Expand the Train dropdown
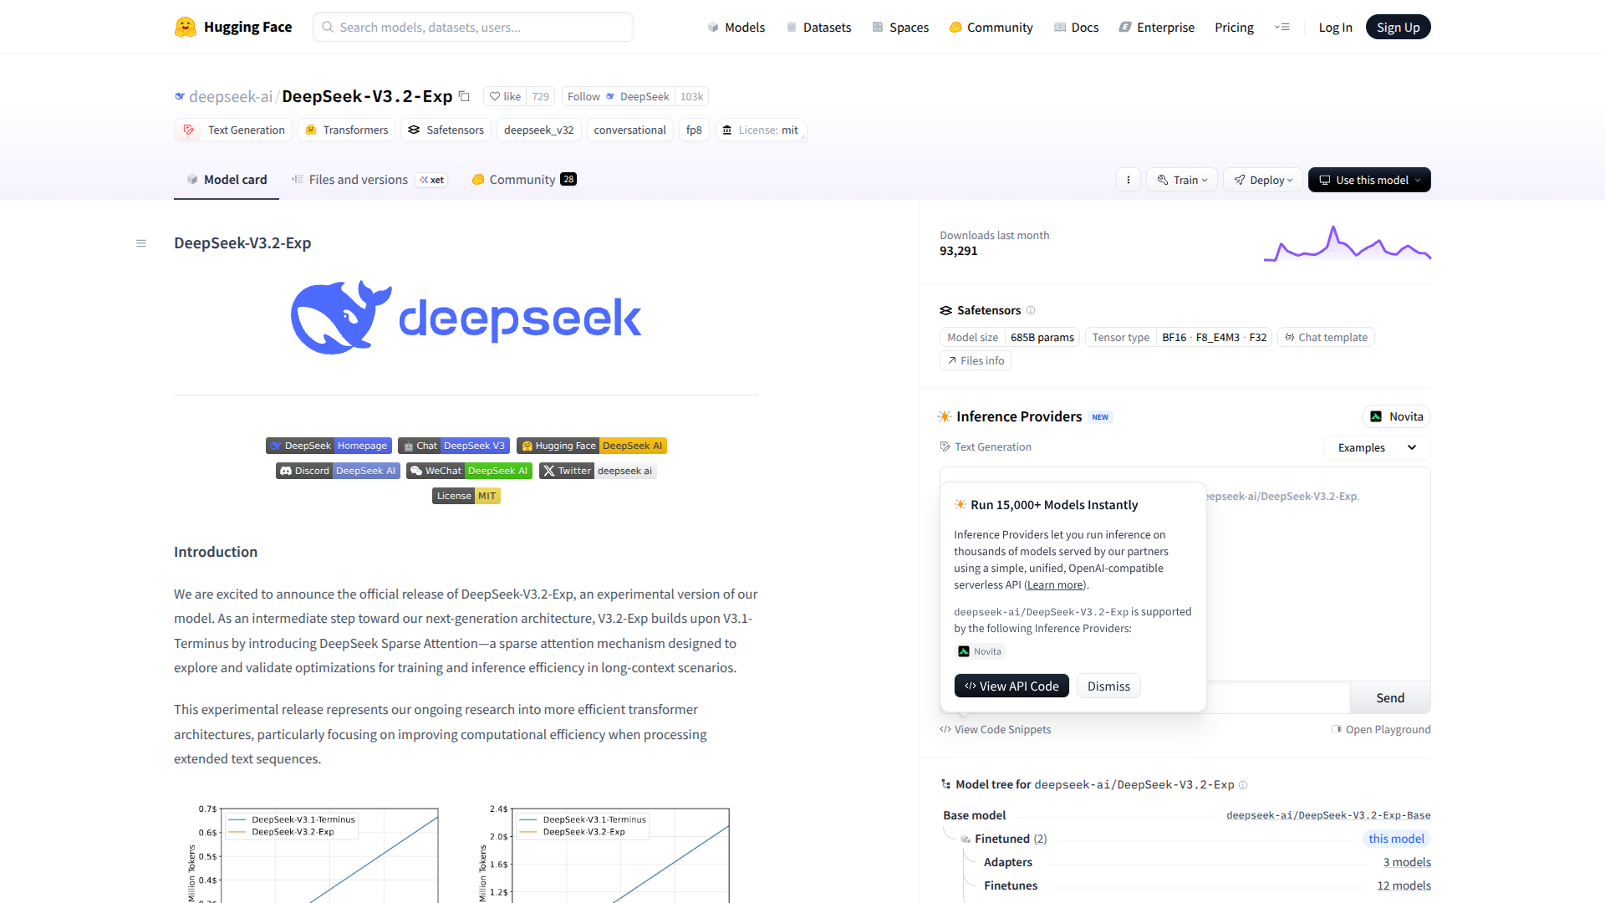 point(1180,180)
